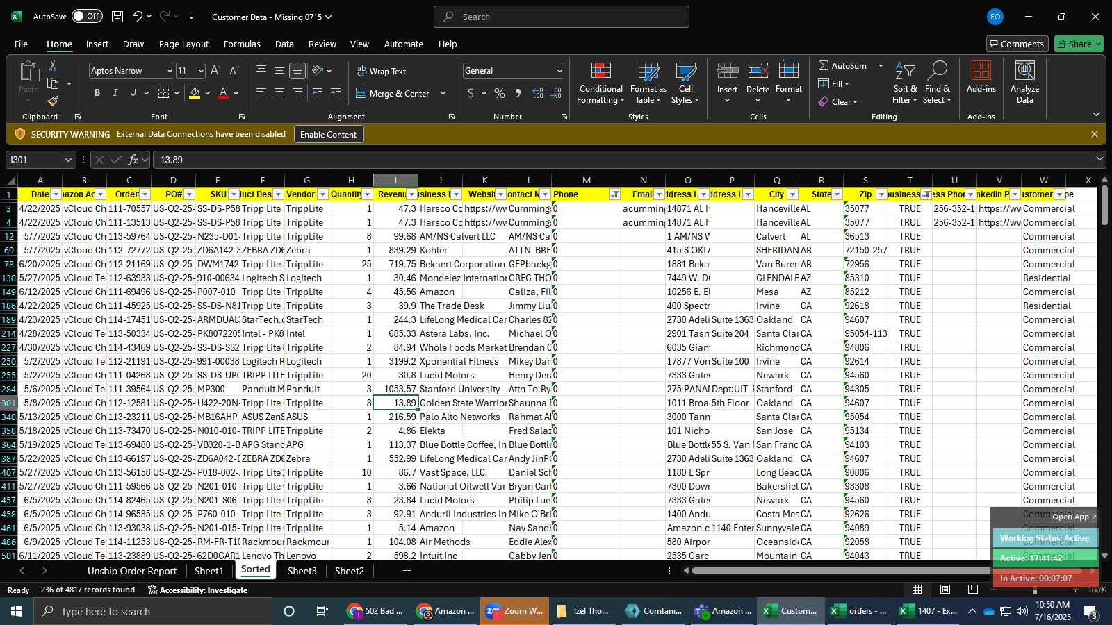The width and height of the screenshot is (1112, 625).
Task: Click the Save icon in title bar
Action: 117,17
